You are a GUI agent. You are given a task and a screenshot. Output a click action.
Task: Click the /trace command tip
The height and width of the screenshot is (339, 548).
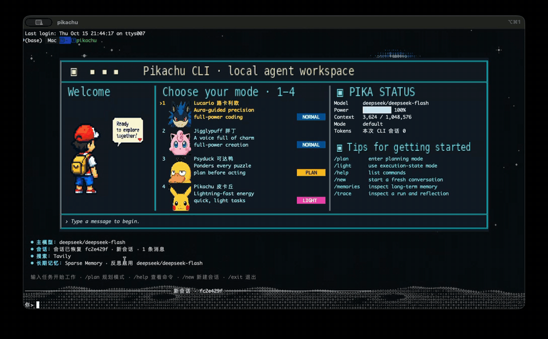[x=342, y=193]
